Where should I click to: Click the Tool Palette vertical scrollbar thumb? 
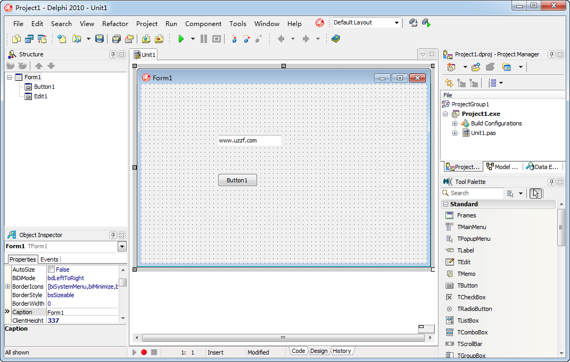(561, 228)
